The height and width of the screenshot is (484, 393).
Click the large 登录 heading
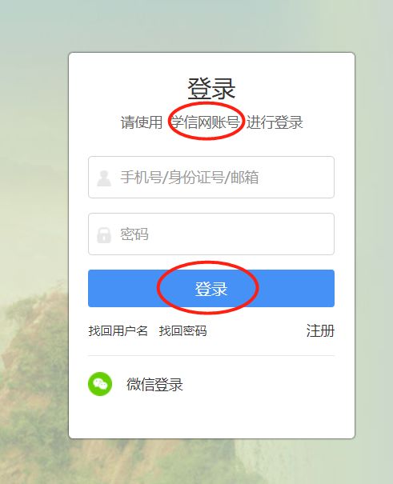[x=211, y=89]
